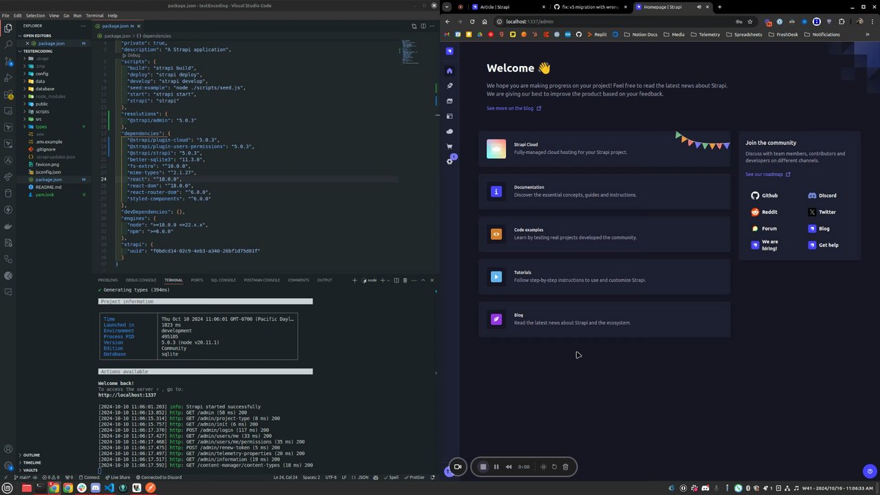880x495 pixels.
Task: Open the File menu in VS Code
Action: 5,15
